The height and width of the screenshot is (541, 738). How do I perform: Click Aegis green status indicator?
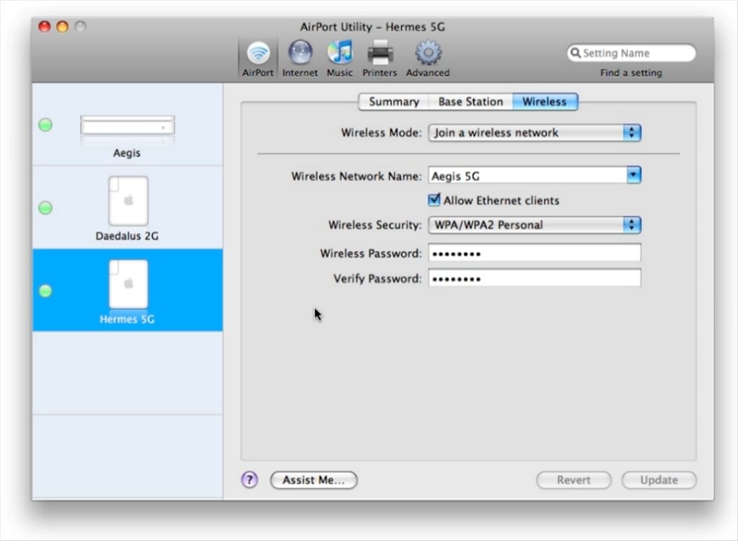[x=45, y=125]
